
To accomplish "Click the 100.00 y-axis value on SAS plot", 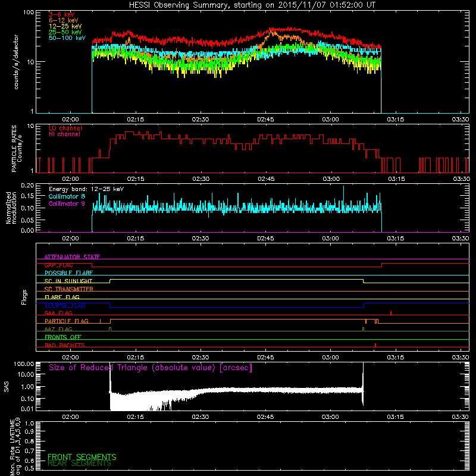I will pyautogui.click(x=24, y=364).
